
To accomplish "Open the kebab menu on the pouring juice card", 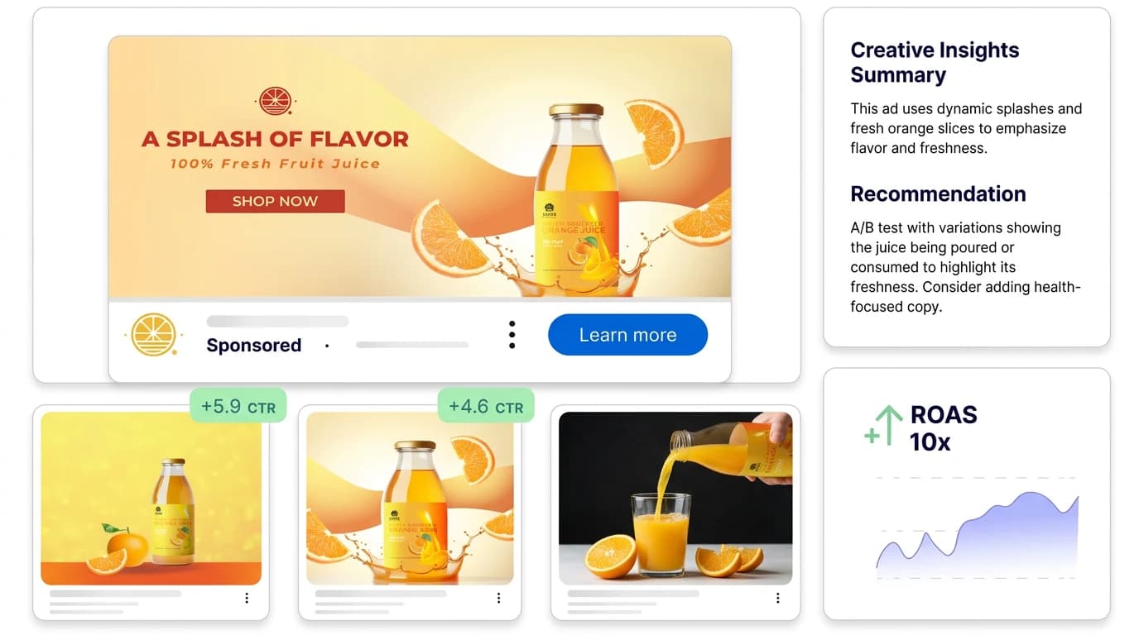I will click(777, 597).
